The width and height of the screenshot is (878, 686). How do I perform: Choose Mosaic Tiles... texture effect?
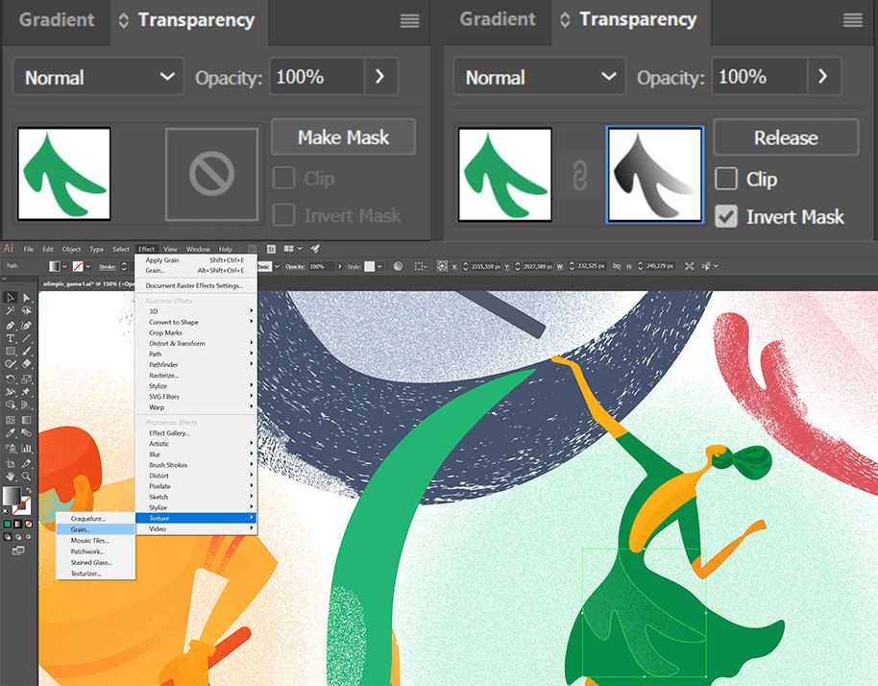pos(96,540)
